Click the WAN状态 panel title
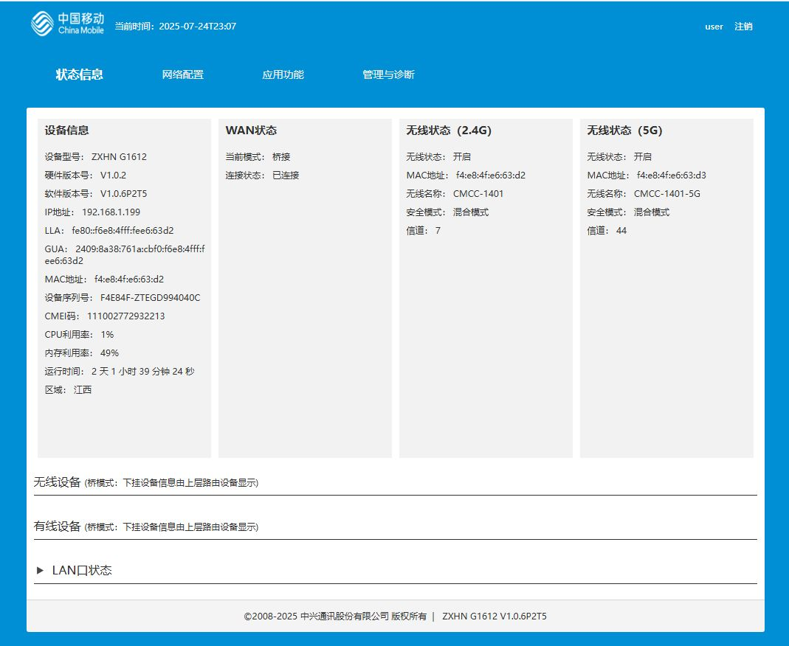 pyautogui.click(x=250, y=130)
